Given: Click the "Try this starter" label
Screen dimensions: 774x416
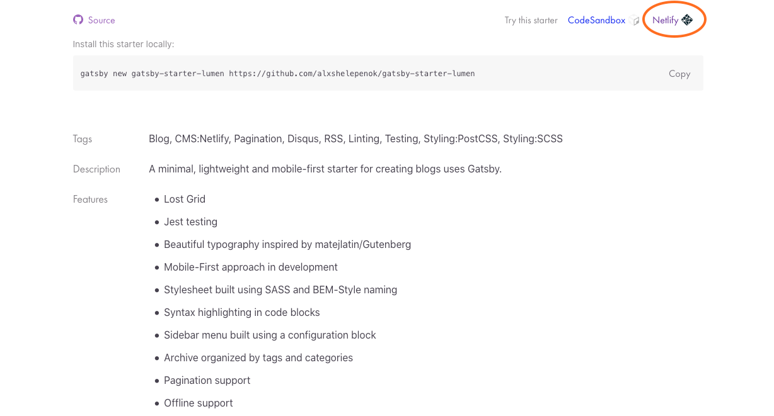Looking at the screenshot, I should pyautogui.click(x=531, y=20).
